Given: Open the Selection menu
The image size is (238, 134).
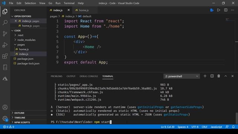Looking at the screenshot, I should (30, 3).
